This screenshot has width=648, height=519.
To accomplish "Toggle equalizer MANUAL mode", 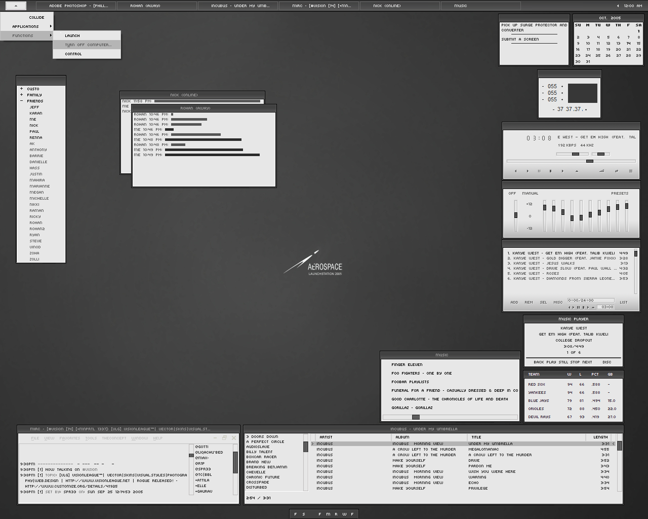I will (x=530, y=193).
